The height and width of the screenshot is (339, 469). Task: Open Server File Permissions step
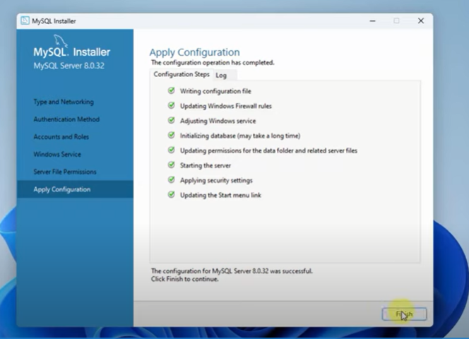(65, 172)
